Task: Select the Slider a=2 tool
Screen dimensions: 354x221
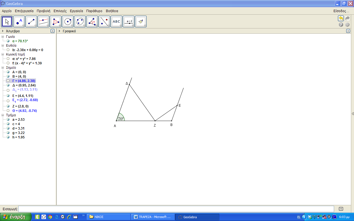Action: [129, 22]
